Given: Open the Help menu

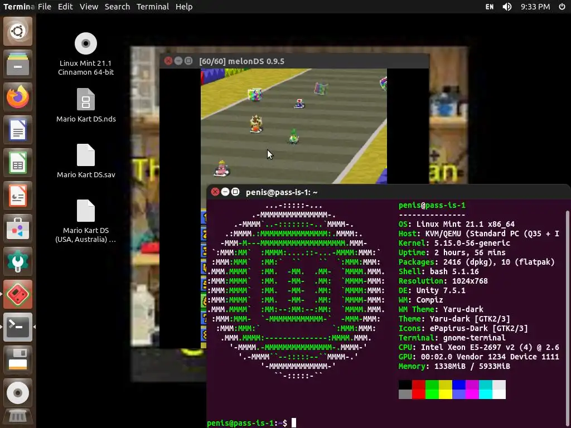Looking at the screenshot, I should [x=184, y=7].
